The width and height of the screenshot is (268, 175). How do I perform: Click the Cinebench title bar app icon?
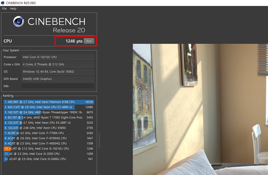click(x=3, y=3)
